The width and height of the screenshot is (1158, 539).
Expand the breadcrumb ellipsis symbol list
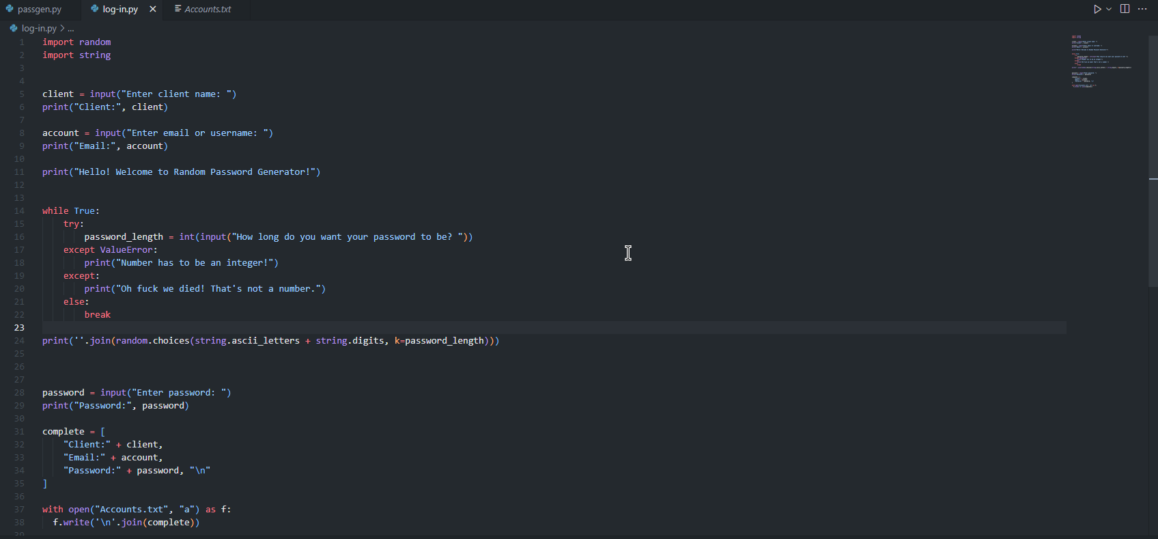pos(70,29)
